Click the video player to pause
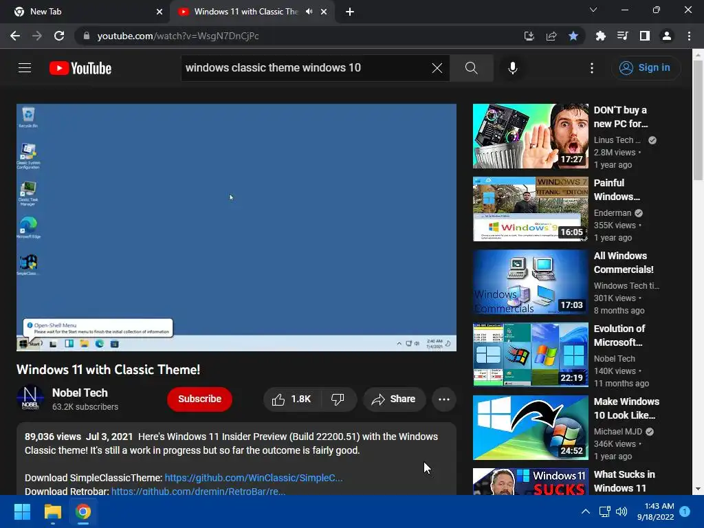Screen dimensions: 704x528 pos(236,227)
